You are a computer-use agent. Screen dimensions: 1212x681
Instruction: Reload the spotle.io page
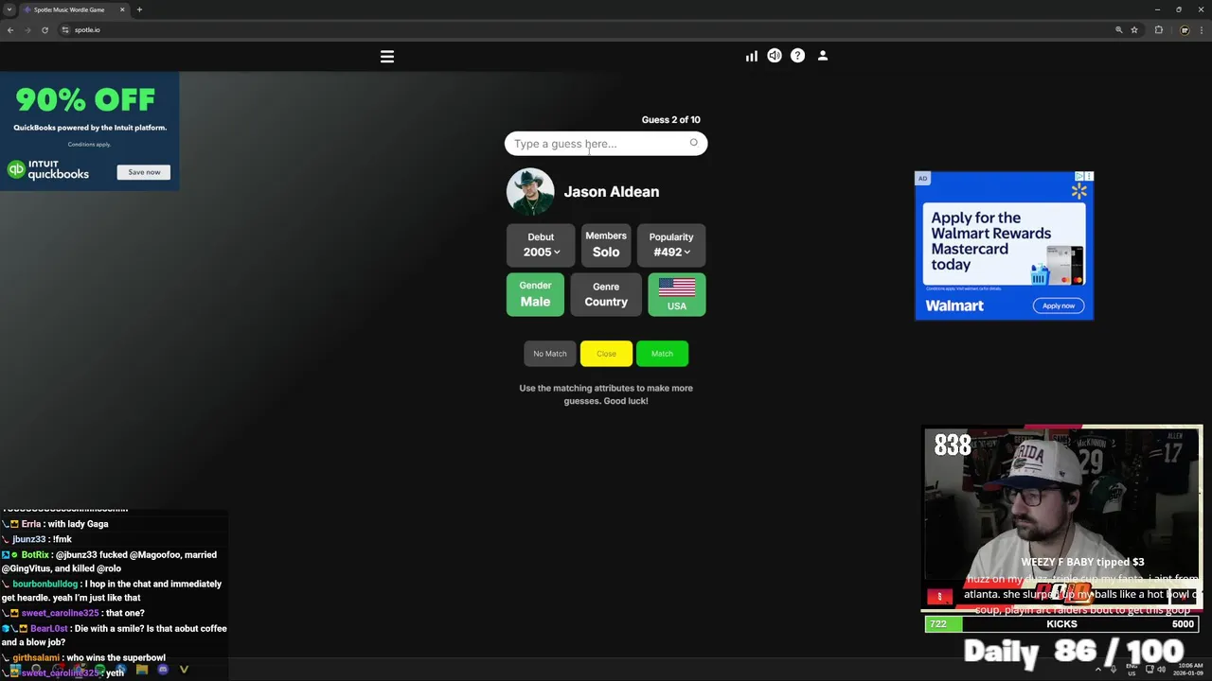[x=45, y=29]
